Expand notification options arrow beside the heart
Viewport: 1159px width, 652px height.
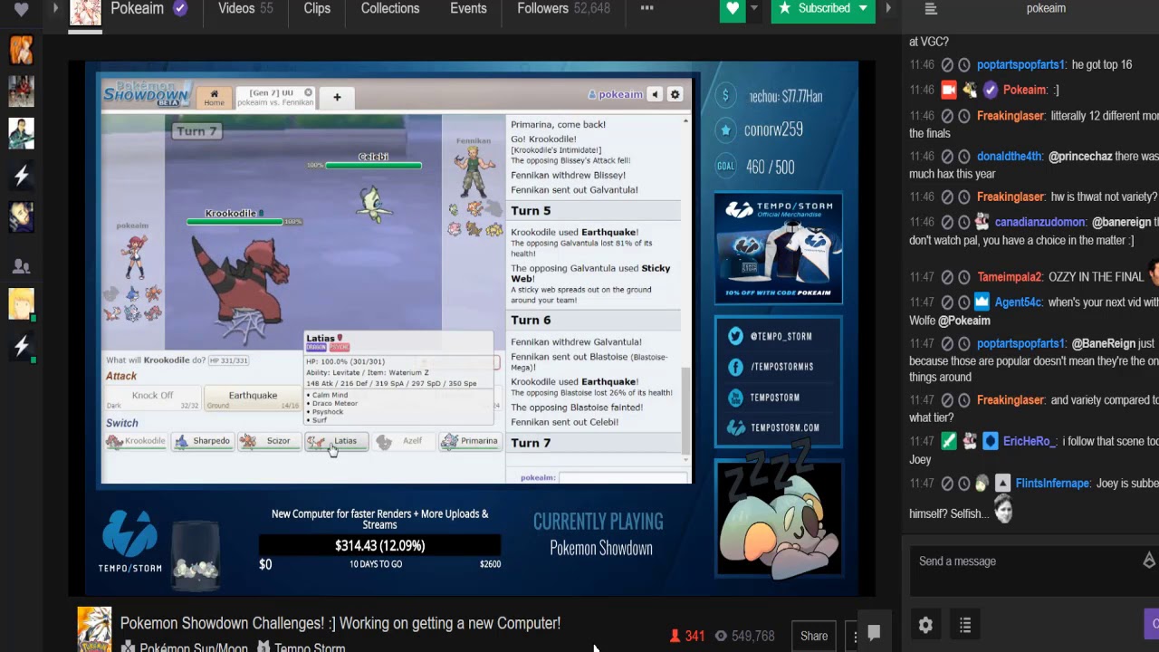click(x=753, y=9)
